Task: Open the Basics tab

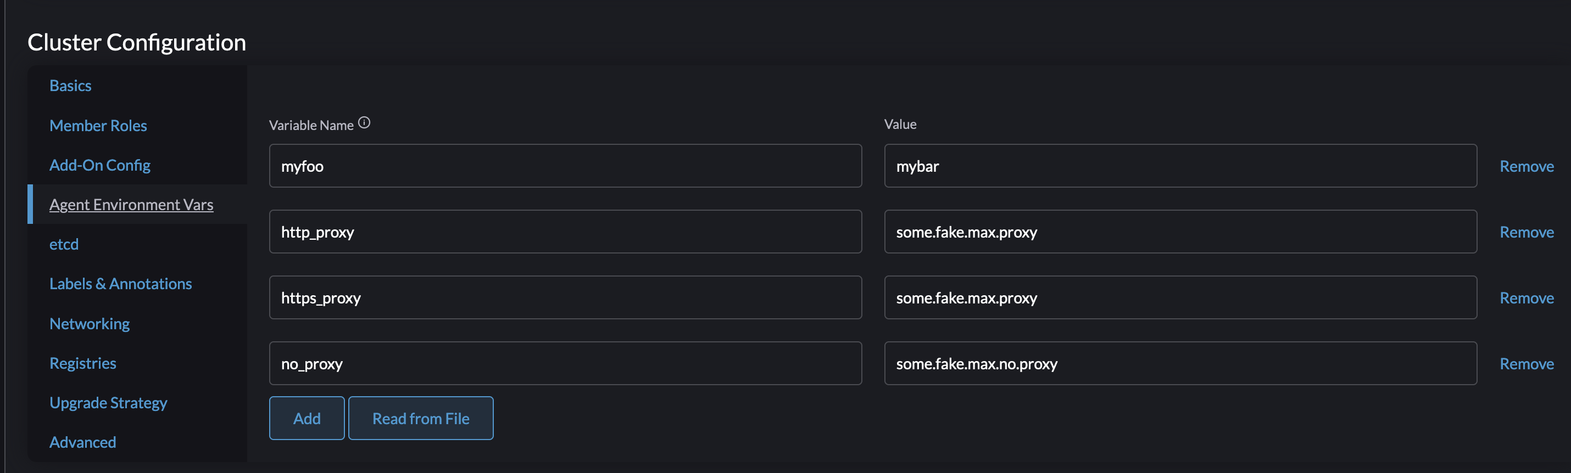Action: (x=70, y=86)
